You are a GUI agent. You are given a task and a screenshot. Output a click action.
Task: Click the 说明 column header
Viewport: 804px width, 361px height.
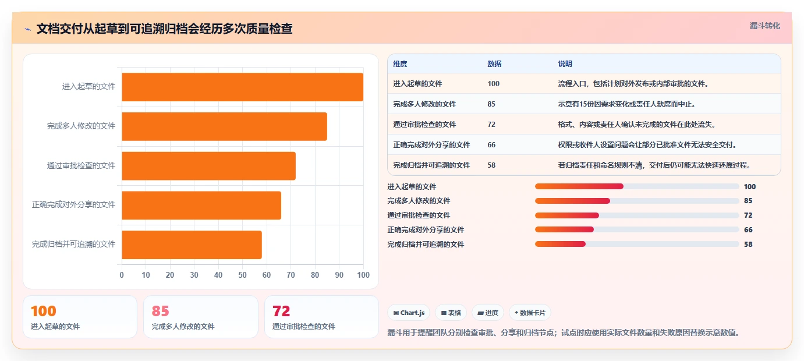(565, 64)
